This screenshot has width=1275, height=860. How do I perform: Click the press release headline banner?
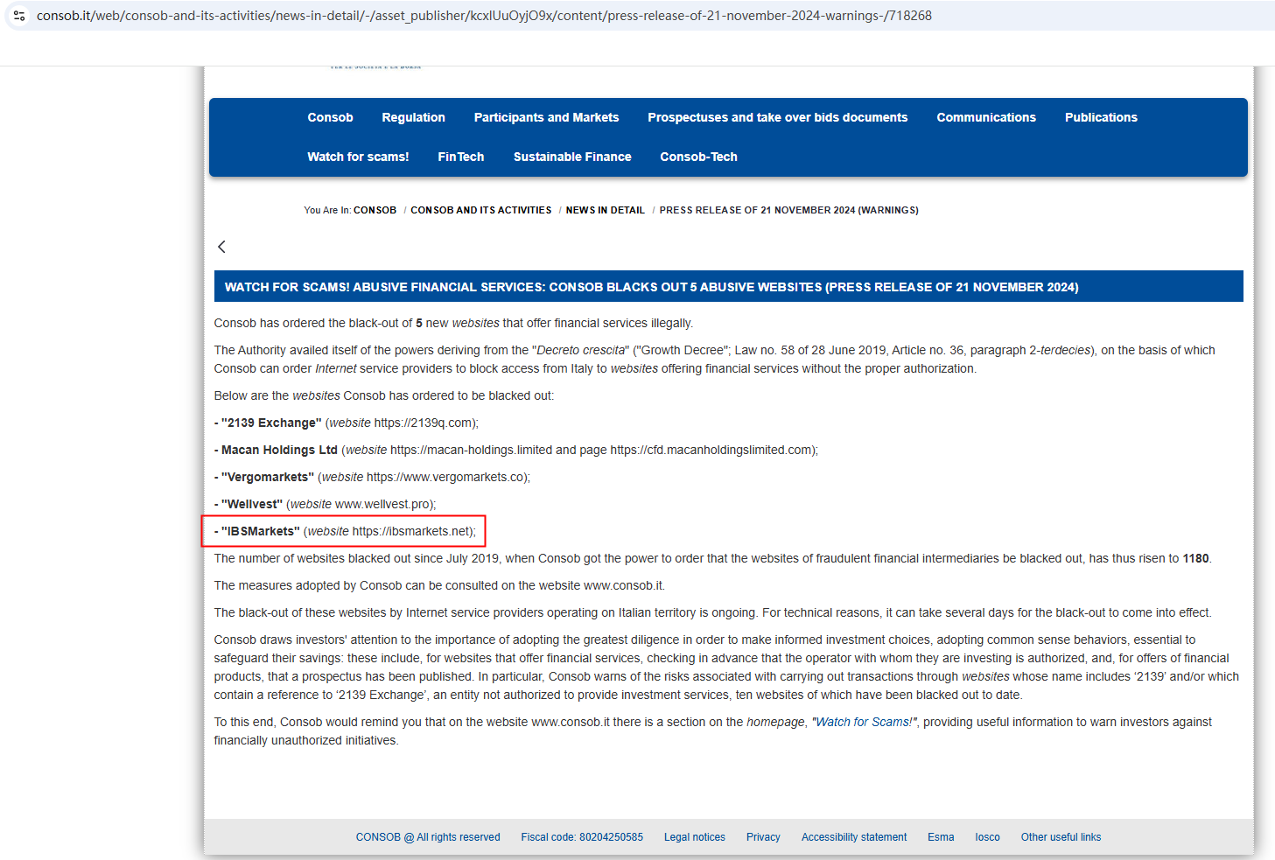tap(728, 287)
